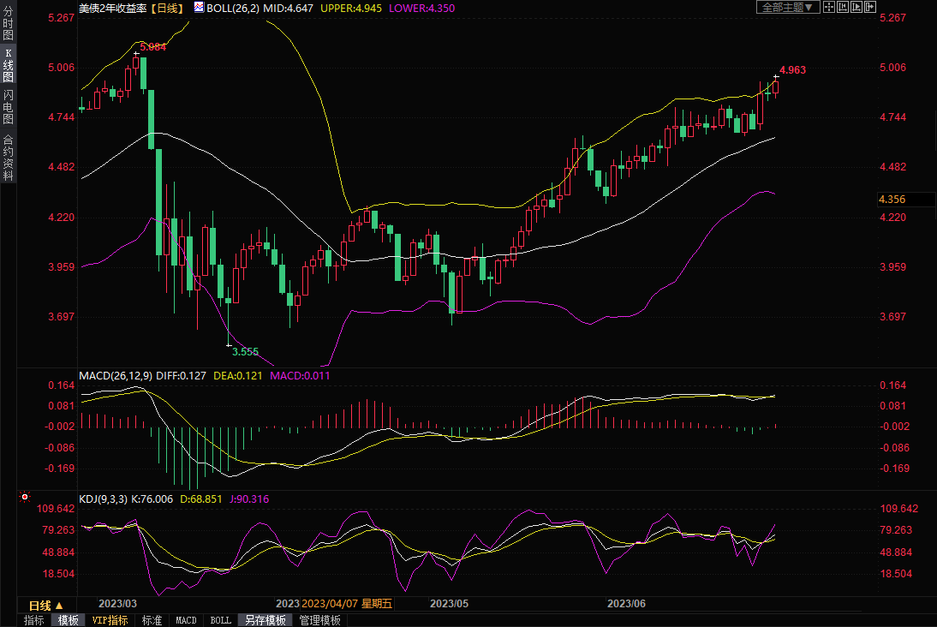Open the 闪电图 side tab
The height and width of the screenshot is (627, 937).
tap(8, 107)
